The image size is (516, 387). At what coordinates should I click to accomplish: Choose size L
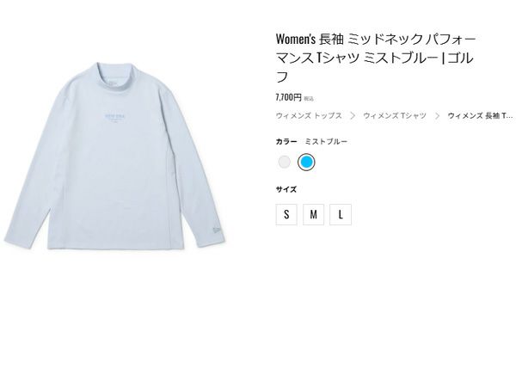[x=341, y=214]
